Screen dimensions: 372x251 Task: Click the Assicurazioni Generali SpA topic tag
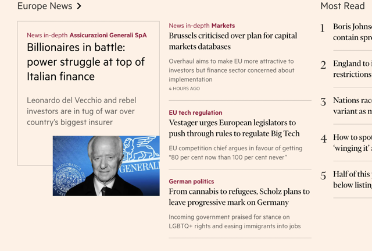108,35
